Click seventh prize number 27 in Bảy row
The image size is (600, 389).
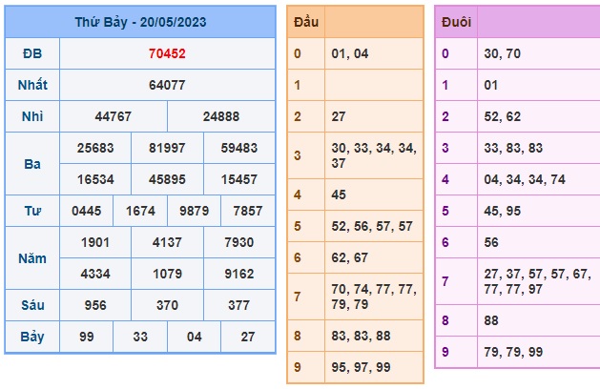point(248,337)
